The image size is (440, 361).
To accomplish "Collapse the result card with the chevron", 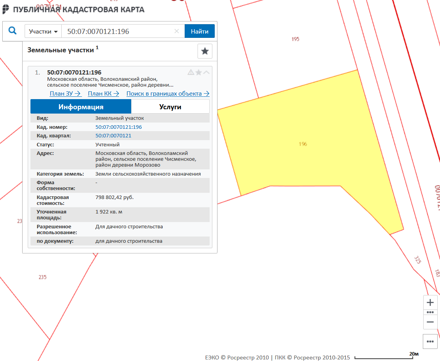I will [207, 72].
